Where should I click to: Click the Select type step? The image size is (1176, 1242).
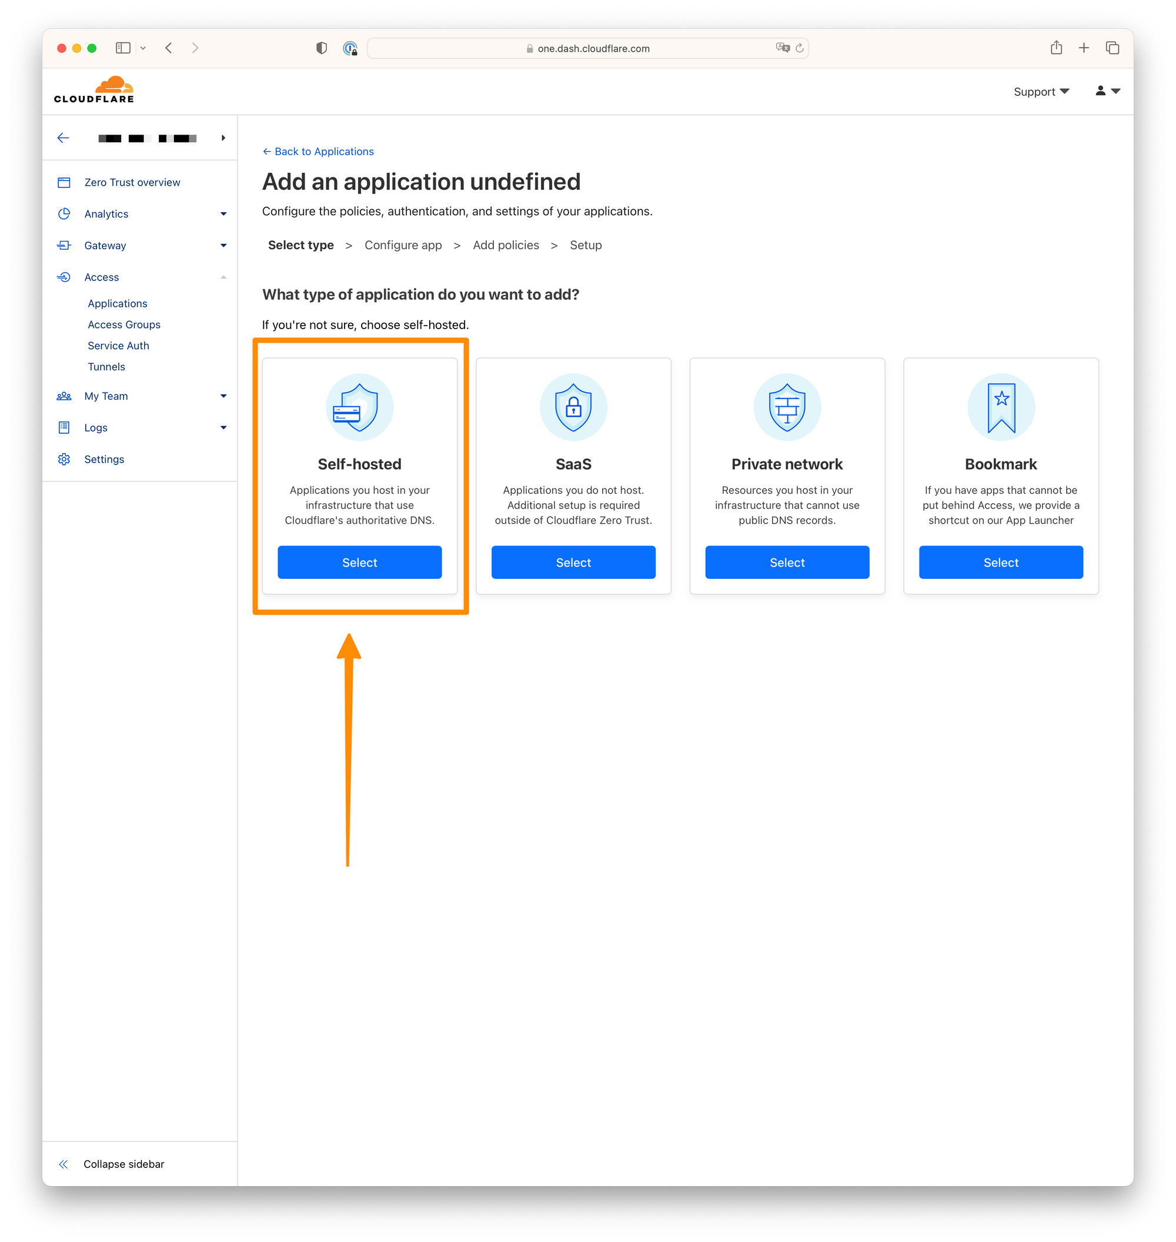pyautogui.click(x=301, y=245)
